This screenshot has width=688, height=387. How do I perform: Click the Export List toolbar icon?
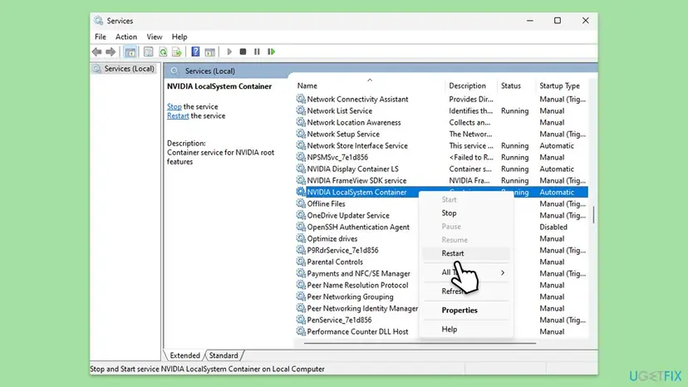pos(177,51)
